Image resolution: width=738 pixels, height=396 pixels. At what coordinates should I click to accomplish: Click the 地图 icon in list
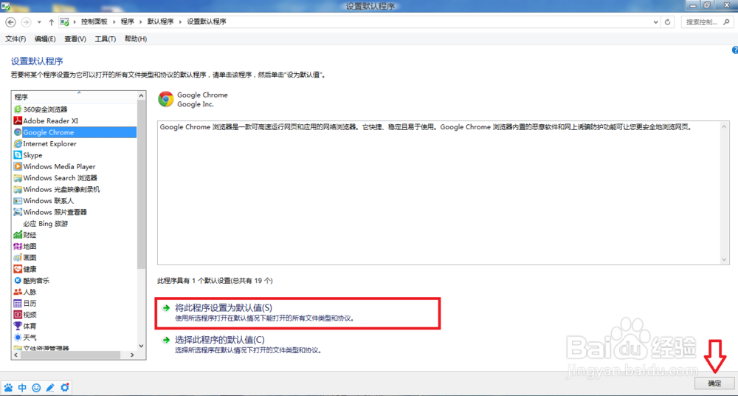tap(18, 246)
